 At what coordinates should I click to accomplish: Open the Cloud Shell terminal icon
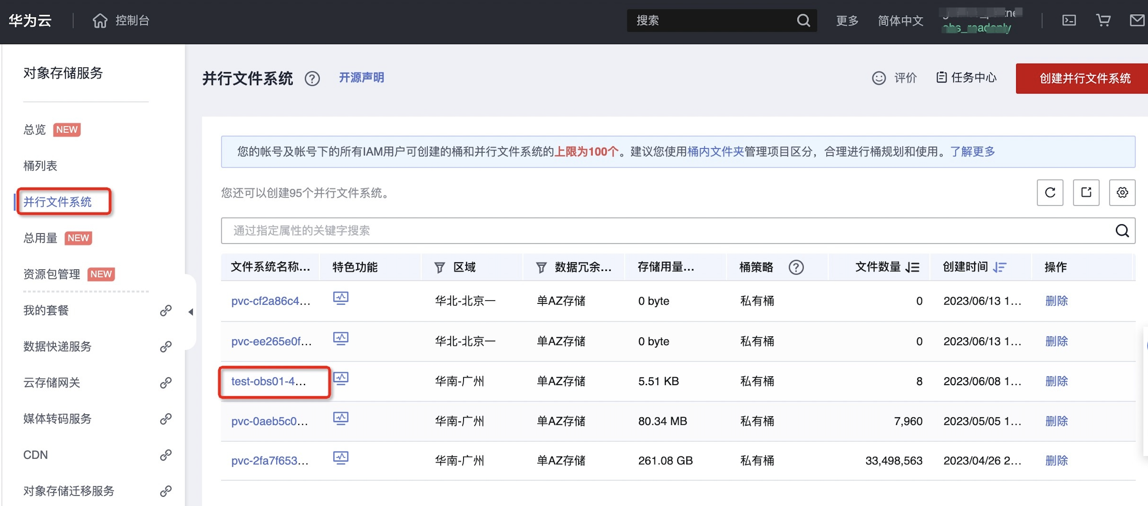[x=1069, y=20]
